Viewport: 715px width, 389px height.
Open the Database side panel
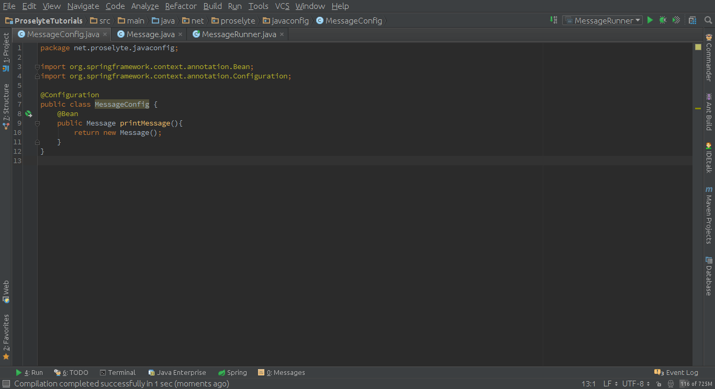[x=709, y=276]
